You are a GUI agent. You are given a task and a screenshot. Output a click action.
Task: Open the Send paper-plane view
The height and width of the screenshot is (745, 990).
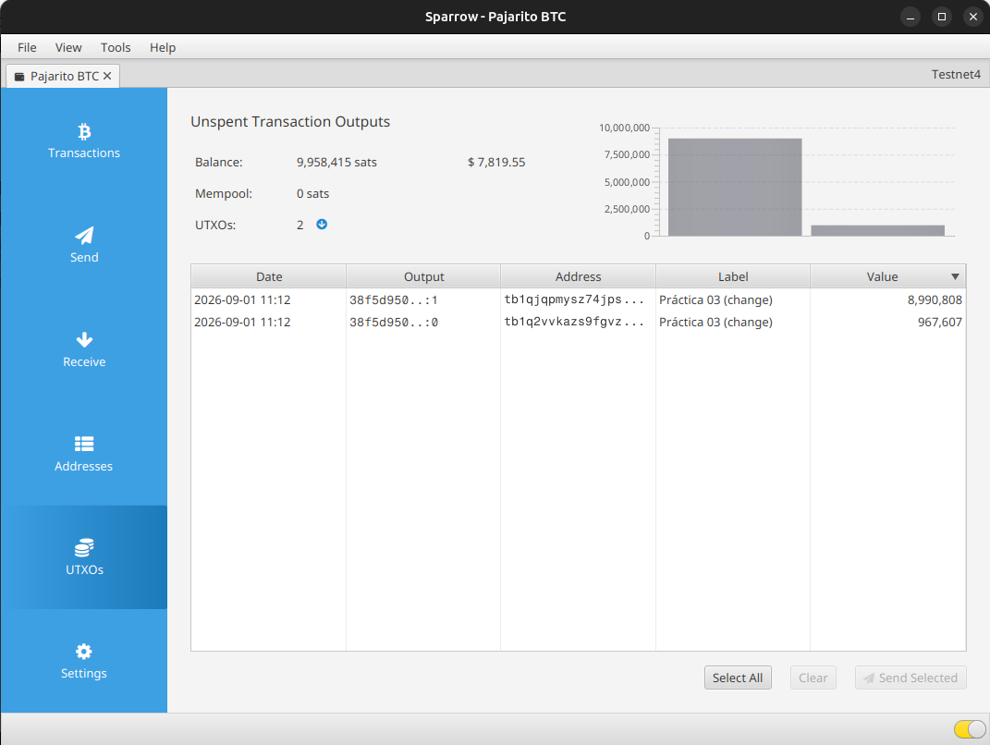[84, 245]
